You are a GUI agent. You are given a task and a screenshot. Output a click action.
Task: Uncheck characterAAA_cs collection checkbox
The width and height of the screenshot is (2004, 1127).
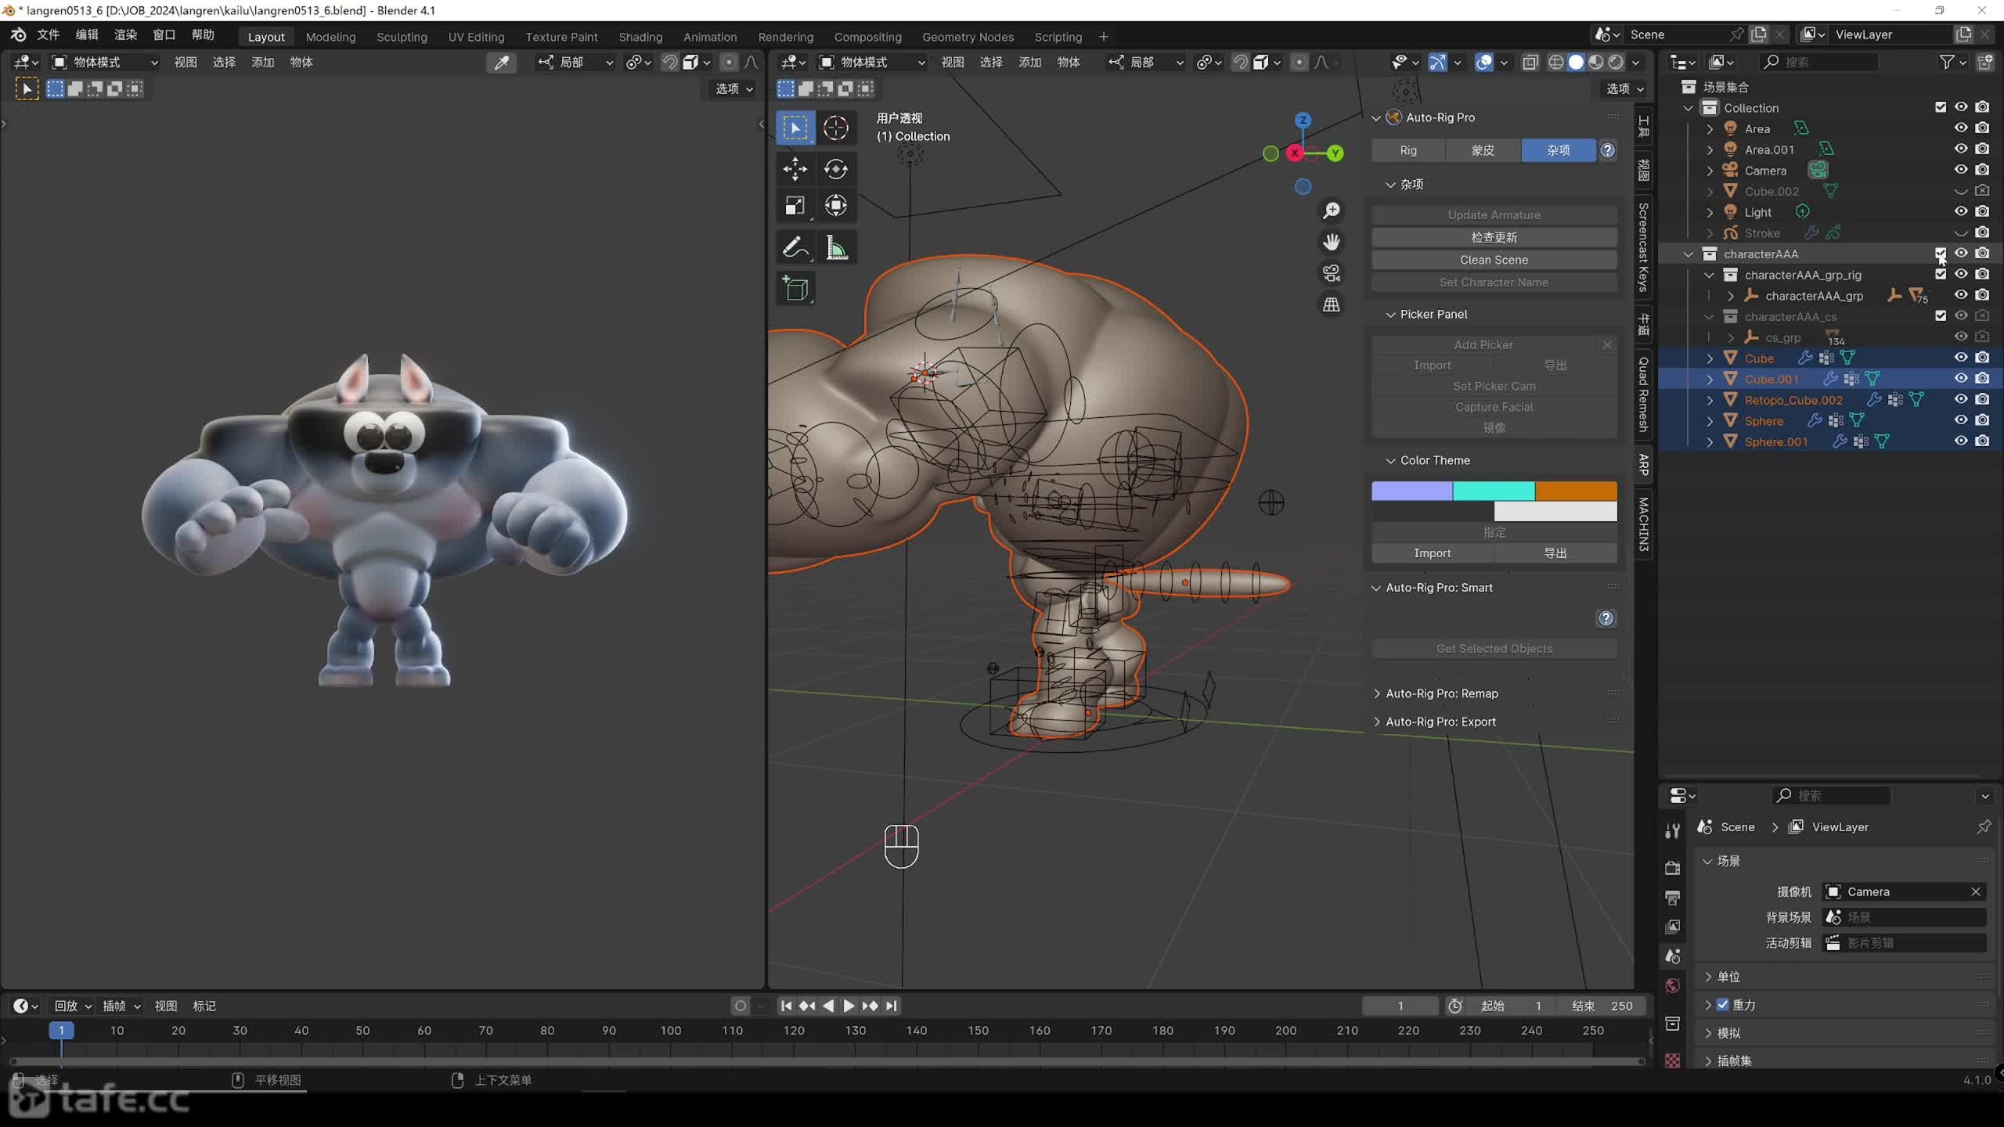[1940, 316]
